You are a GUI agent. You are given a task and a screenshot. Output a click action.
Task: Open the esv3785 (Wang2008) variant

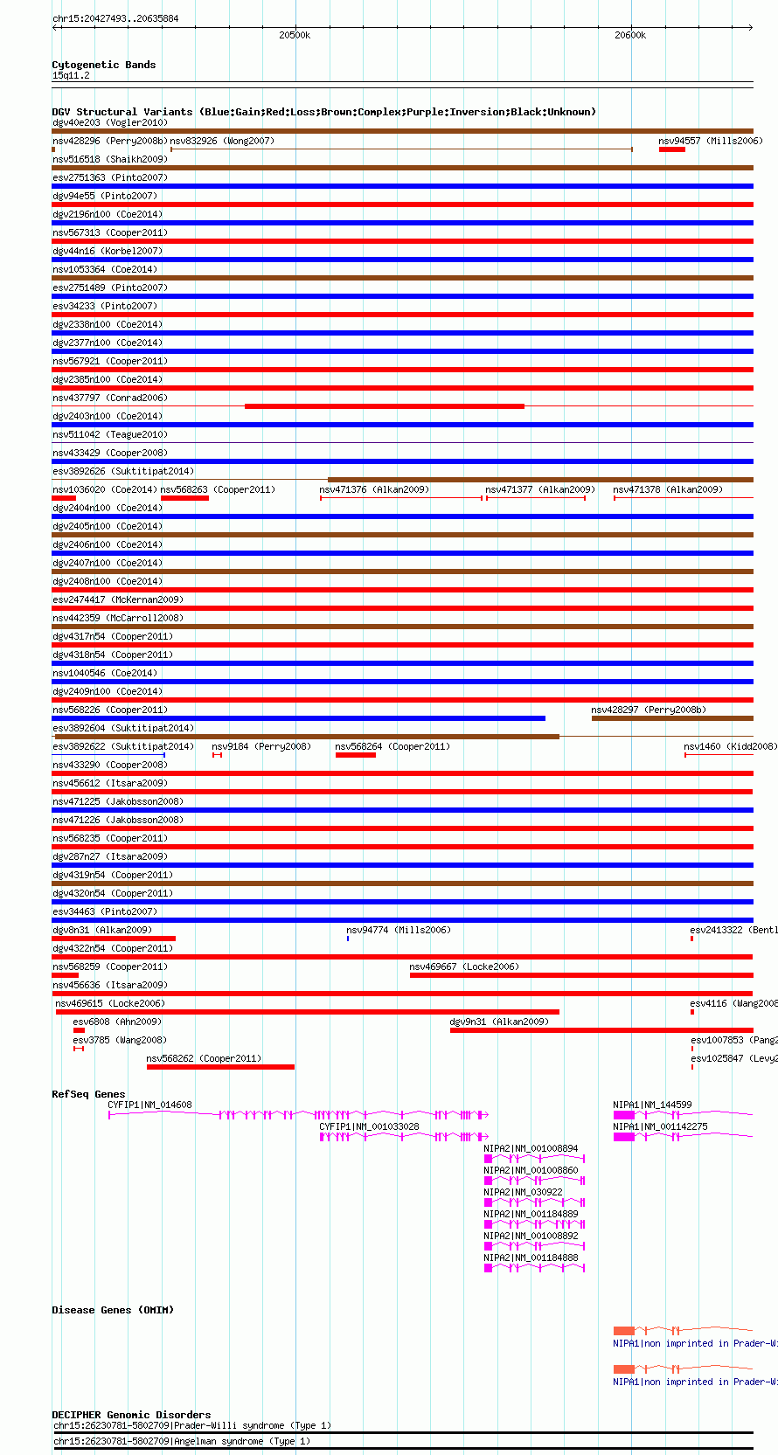pos(119,1040)
